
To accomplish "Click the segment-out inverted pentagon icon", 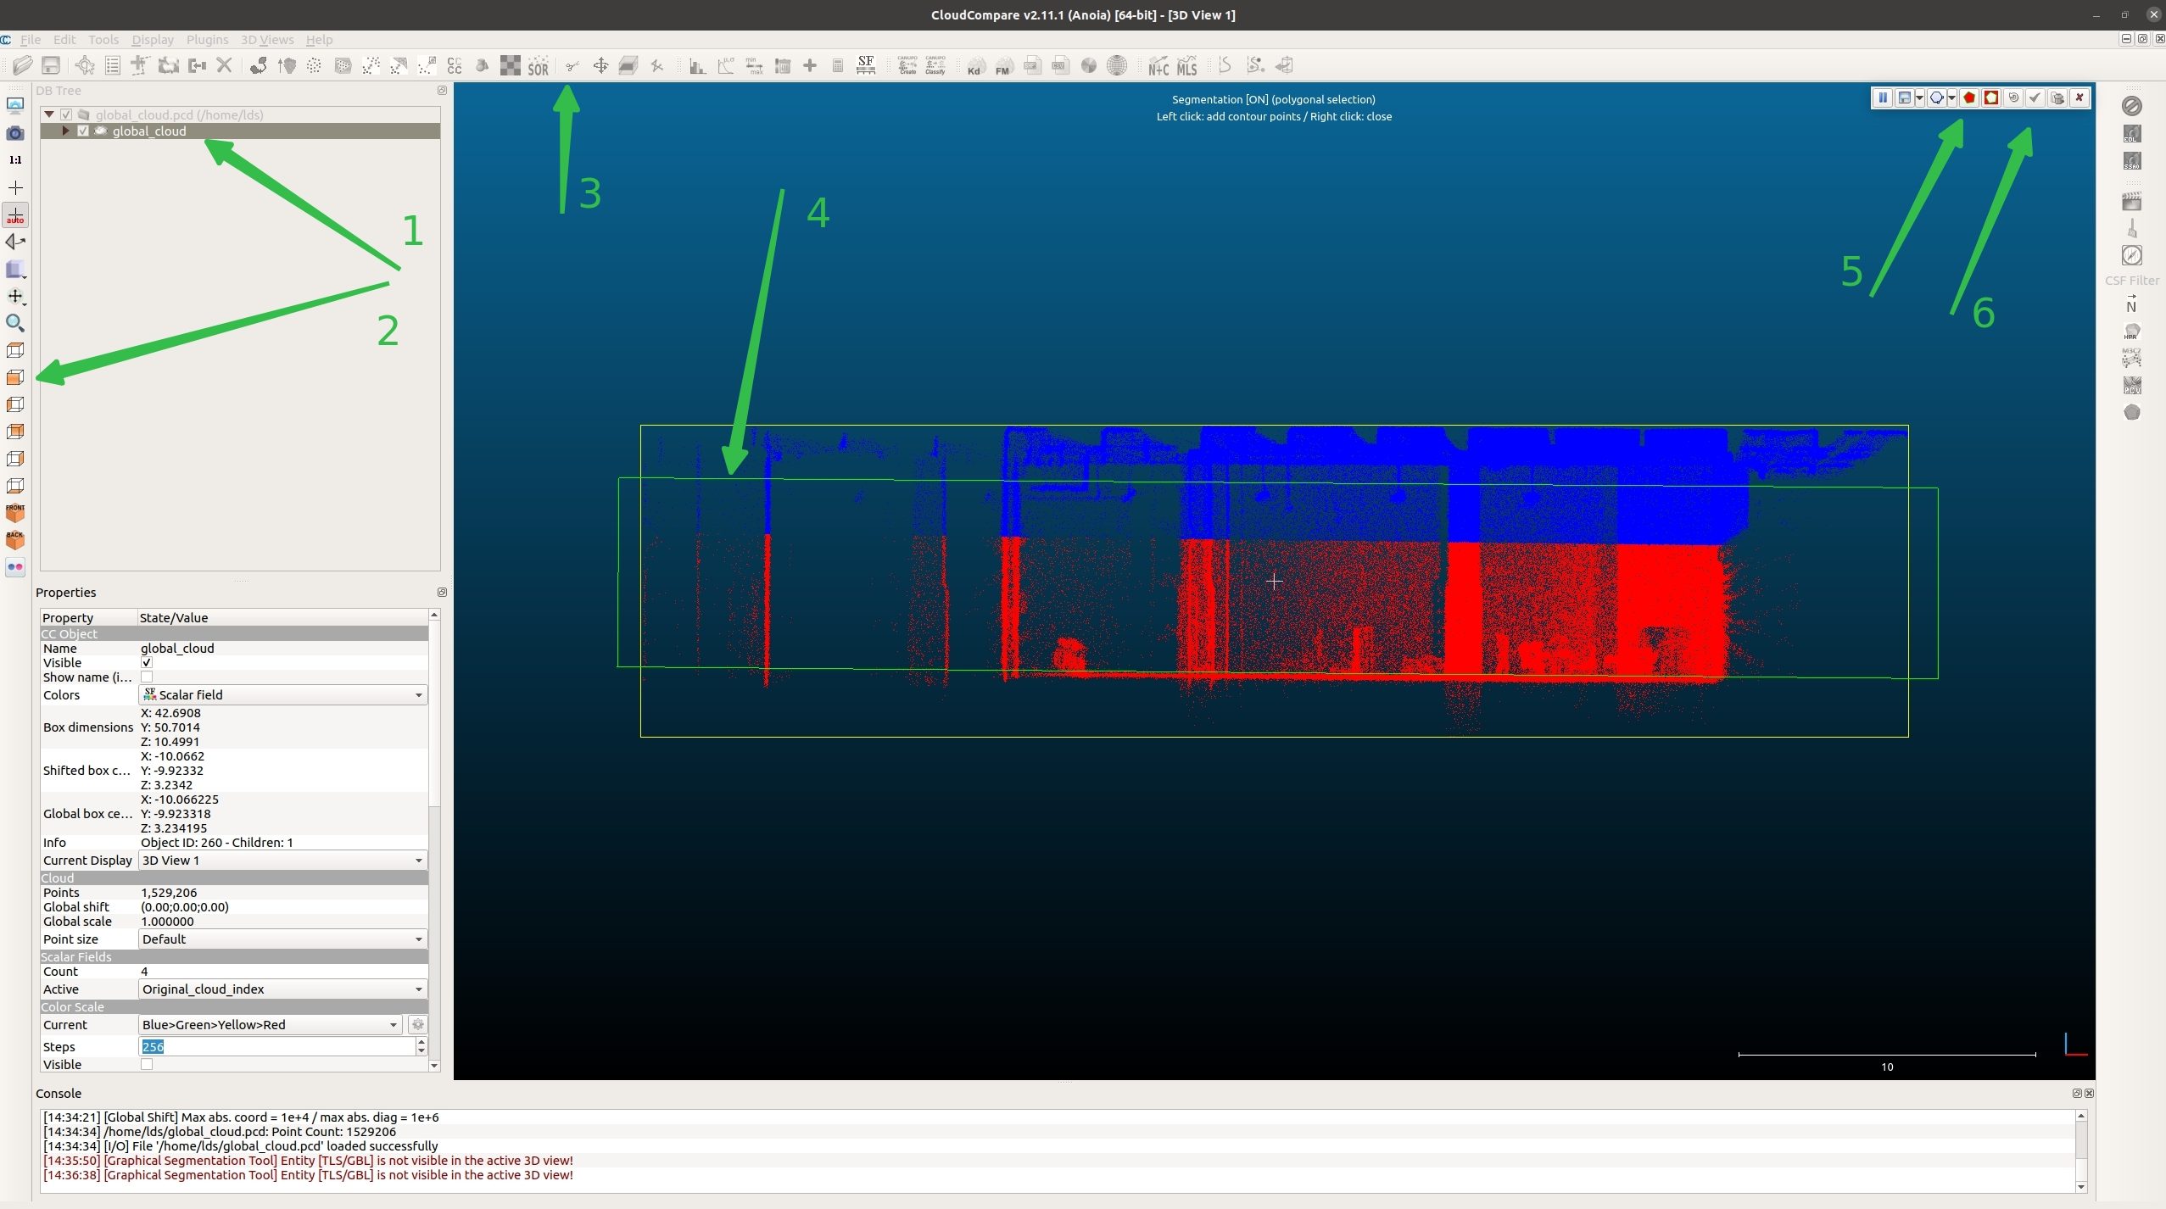I will click(x=1991, y=97).
